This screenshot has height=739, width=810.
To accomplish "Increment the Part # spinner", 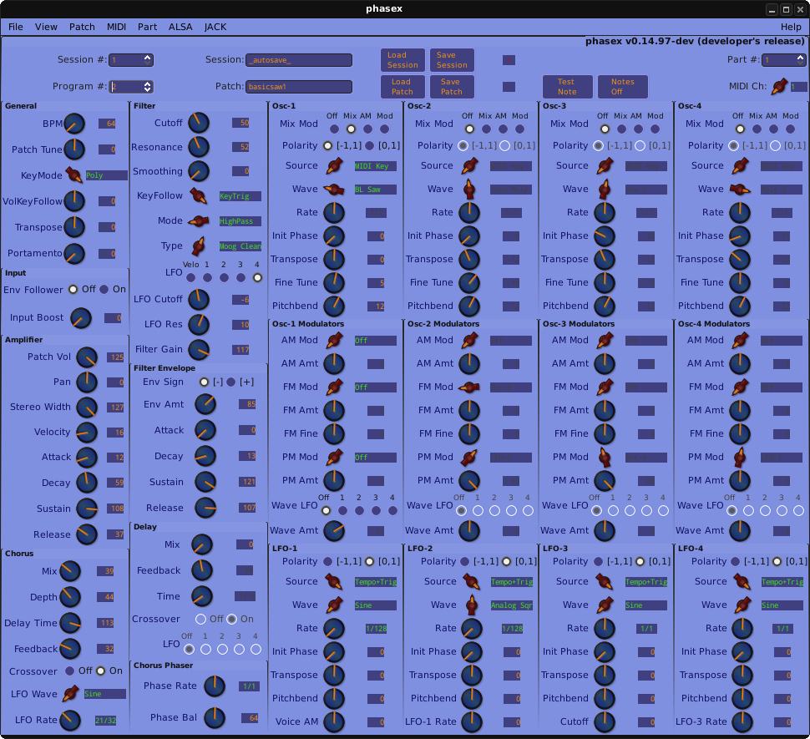I will pyautogui.click(x=801, y=58).
